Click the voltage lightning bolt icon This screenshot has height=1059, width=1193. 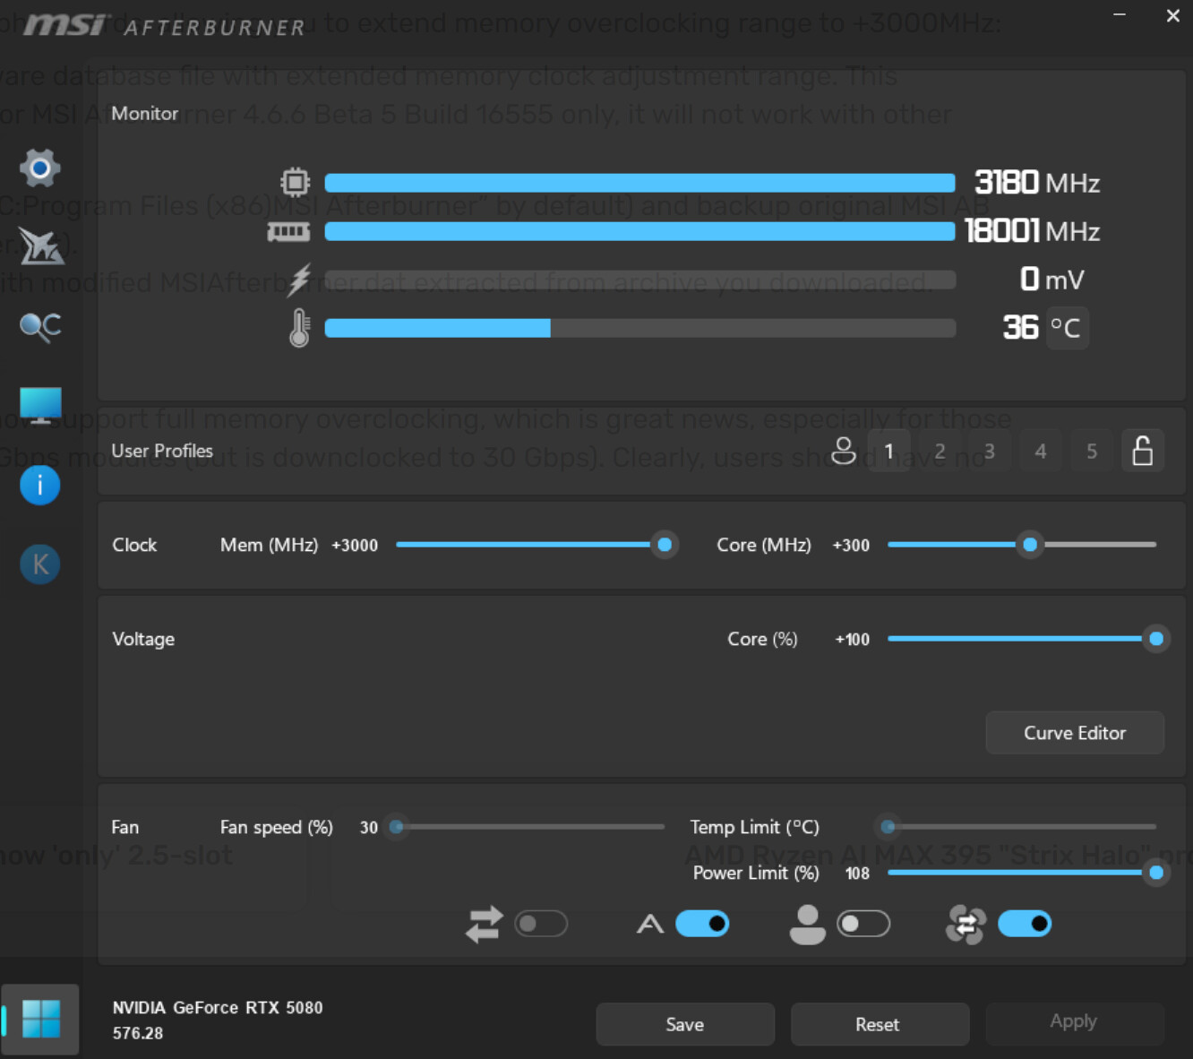click(299, 280)
